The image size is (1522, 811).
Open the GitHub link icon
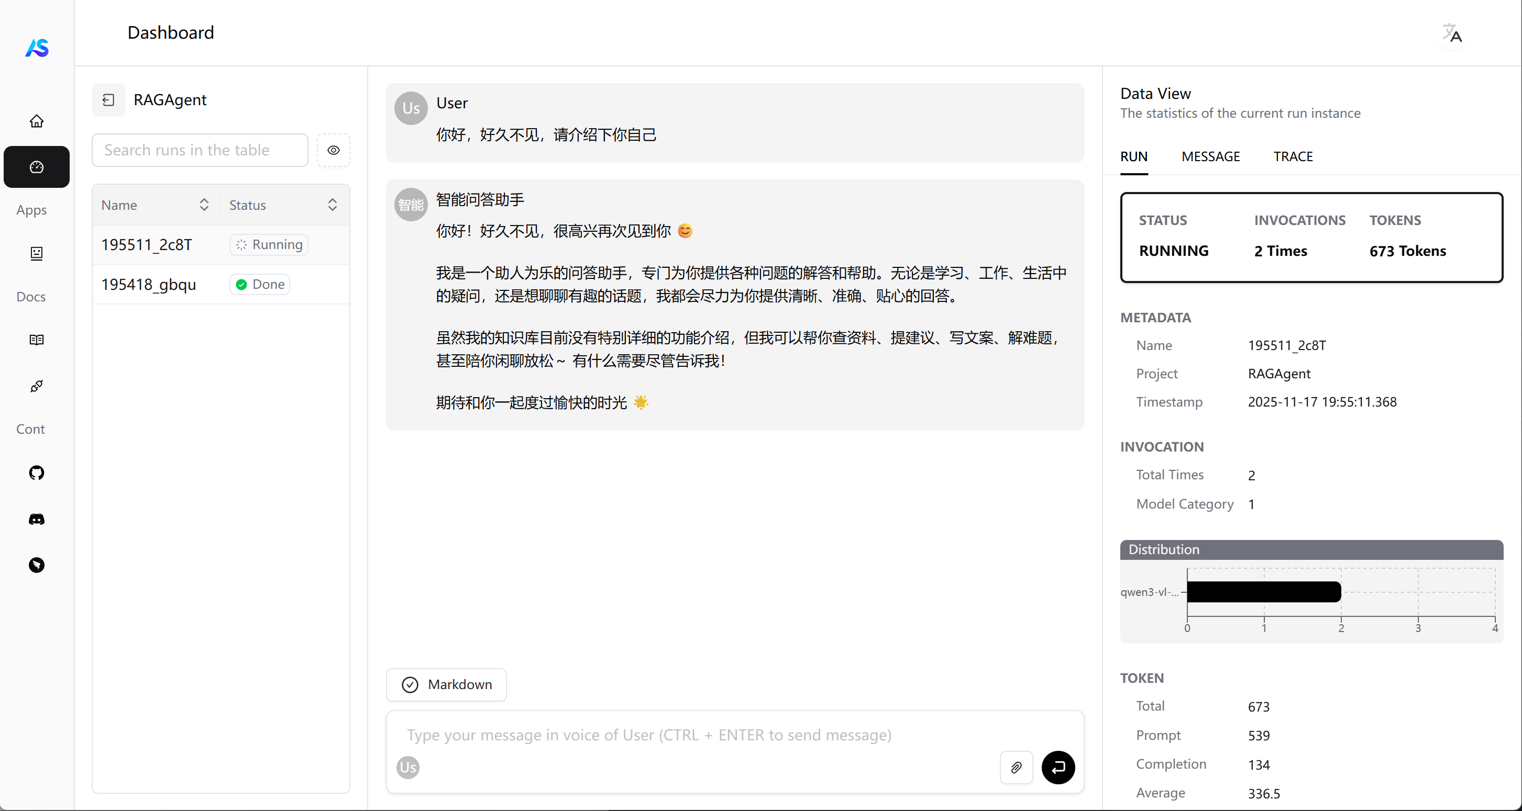(37, 473)
